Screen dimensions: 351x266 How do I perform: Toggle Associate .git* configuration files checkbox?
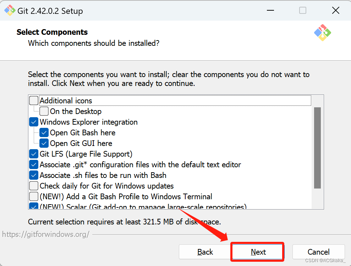34,164
